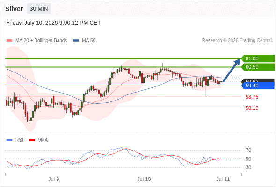Click the 58.10 red support value

pyautogui.click(x=252, y=108)
